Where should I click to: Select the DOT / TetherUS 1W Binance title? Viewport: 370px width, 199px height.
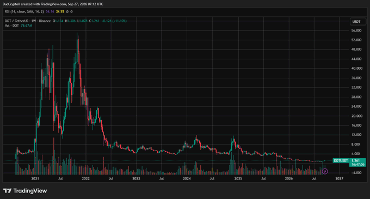coord(28,21)
